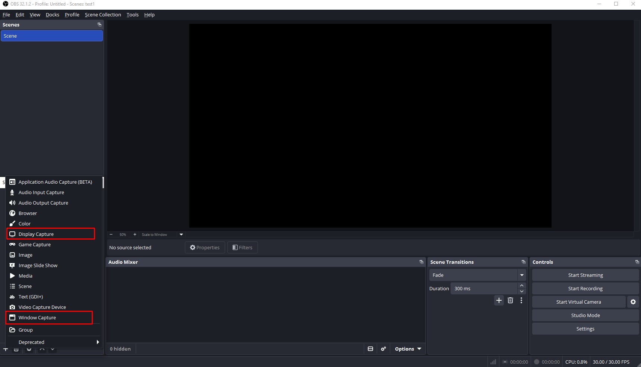This screenshot has height=367, width=641.
Task: Open the Audio Mixer Options dropdown
Action: coord(408,349)
